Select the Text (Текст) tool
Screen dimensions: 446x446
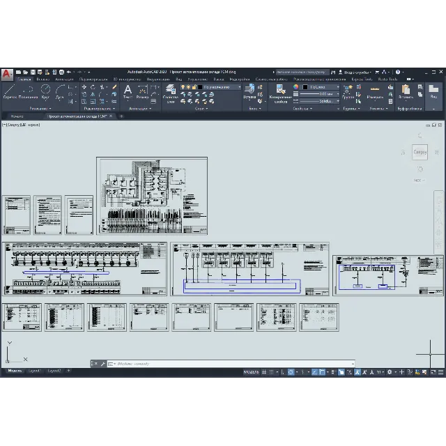coord(128,91)
